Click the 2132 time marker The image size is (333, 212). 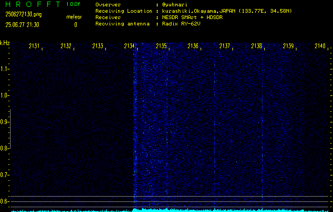66,46
